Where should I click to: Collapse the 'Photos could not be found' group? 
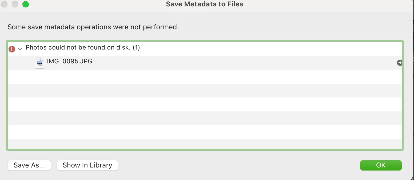(20, 49)
